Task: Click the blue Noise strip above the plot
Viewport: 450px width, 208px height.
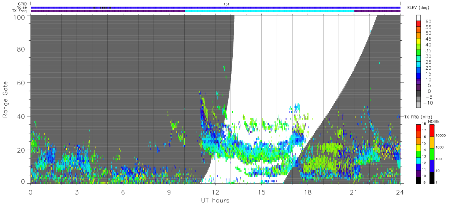Action: click(x=215, y=7)
